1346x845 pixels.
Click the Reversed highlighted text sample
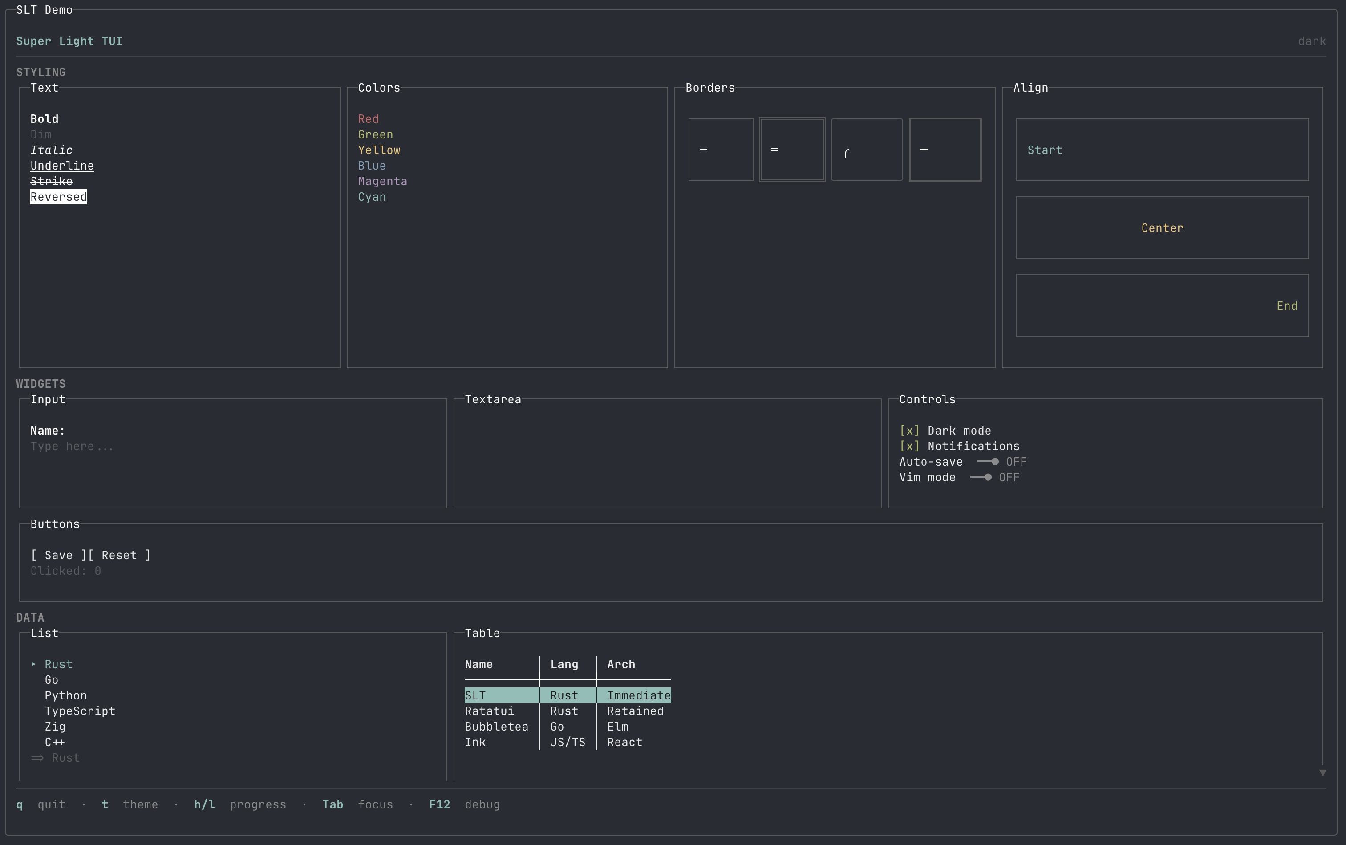coord(59,197)
